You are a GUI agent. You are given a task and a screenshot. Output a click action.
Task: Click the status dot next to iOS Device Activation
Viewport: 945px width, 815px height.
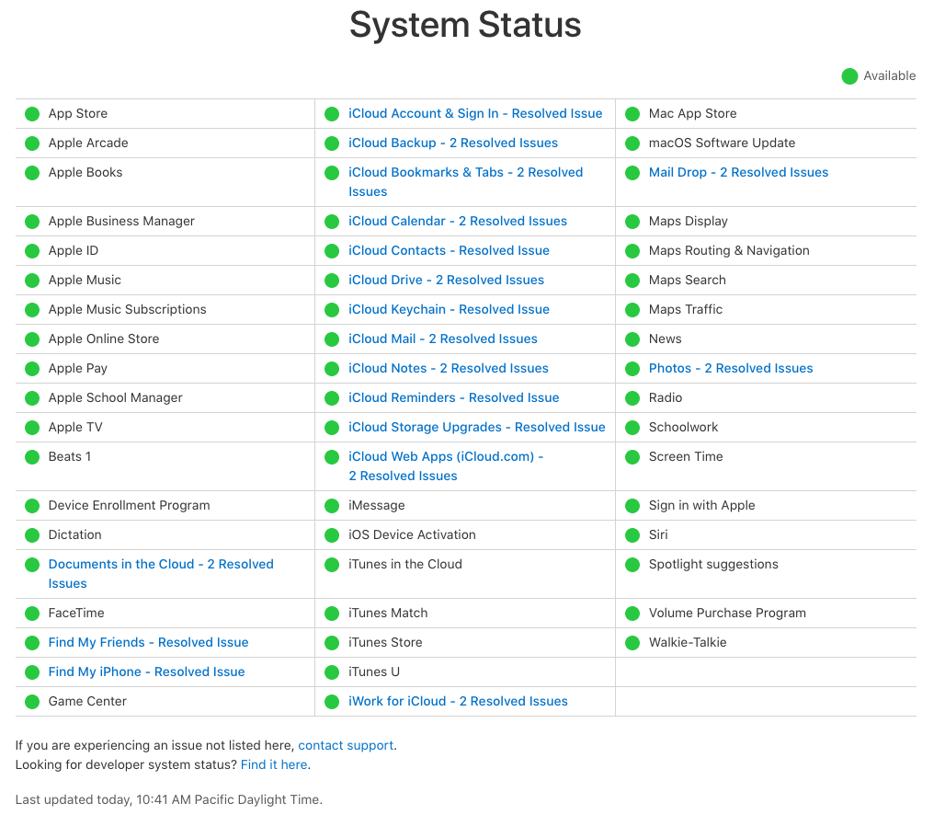coord(332,535)
